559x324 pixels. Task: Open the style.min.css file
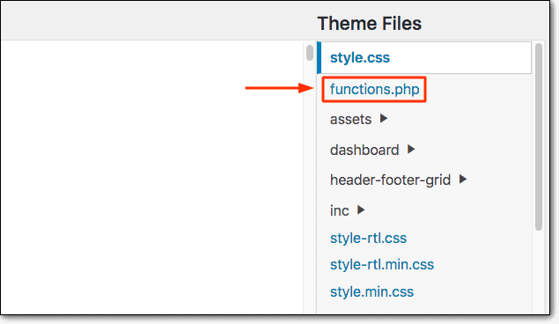[371, 291]
